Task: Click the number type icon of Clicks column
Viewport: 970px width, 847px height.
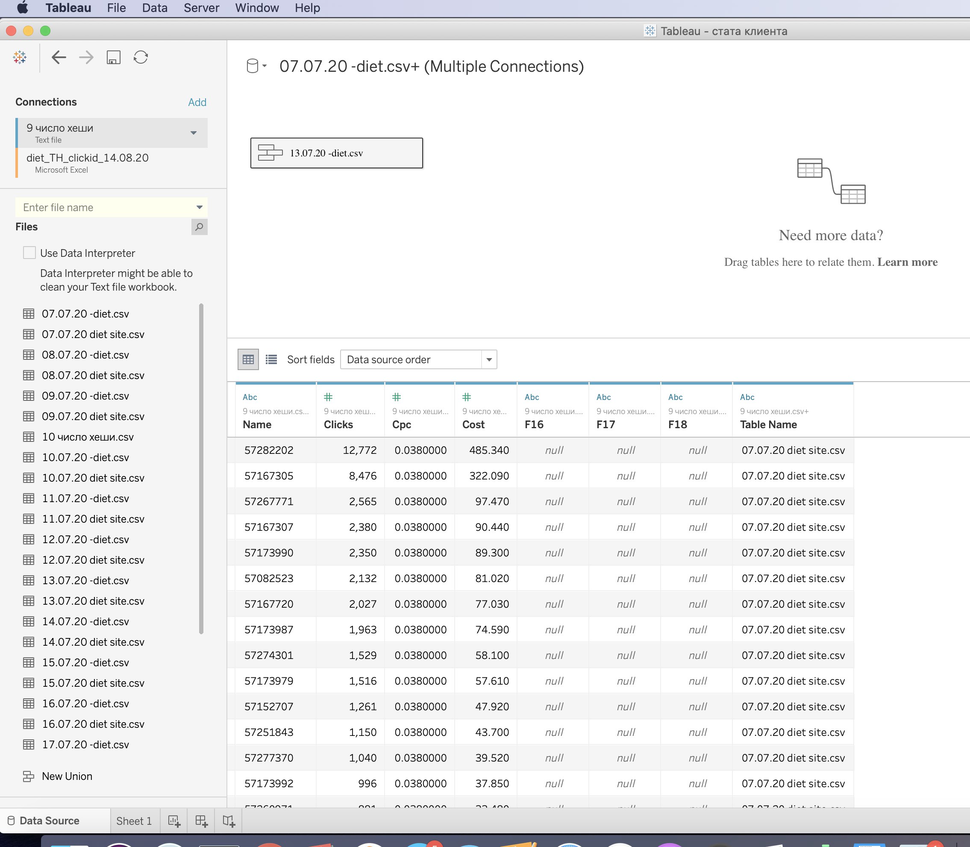Action: coord(328,397)
